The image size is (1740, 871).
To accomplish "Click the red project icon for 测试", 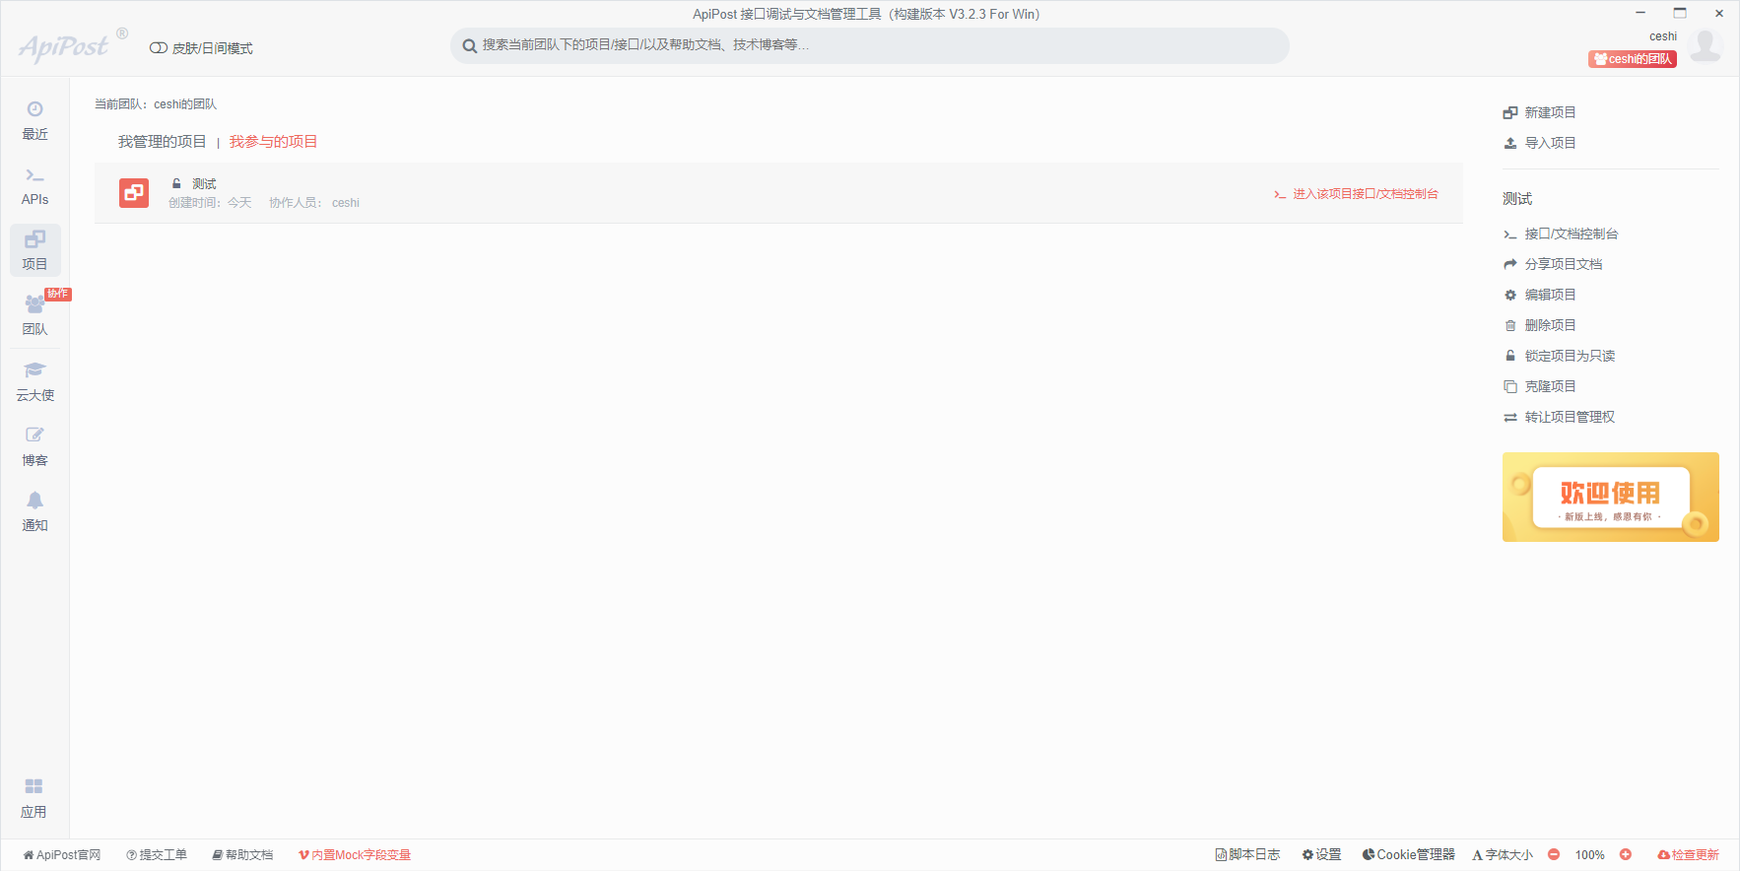I will pos(134,193).
